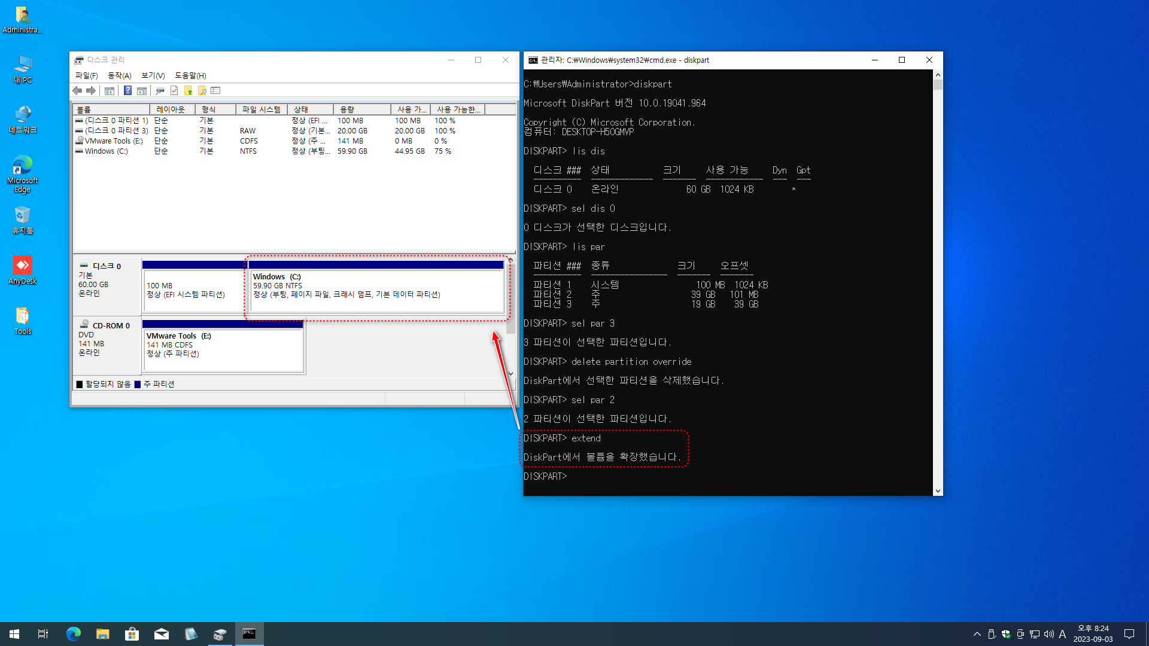Click the safely remove hardware USB tray icon
Image resolution: width=1149 pixels, height=646 pixels.
coord(992,634)
